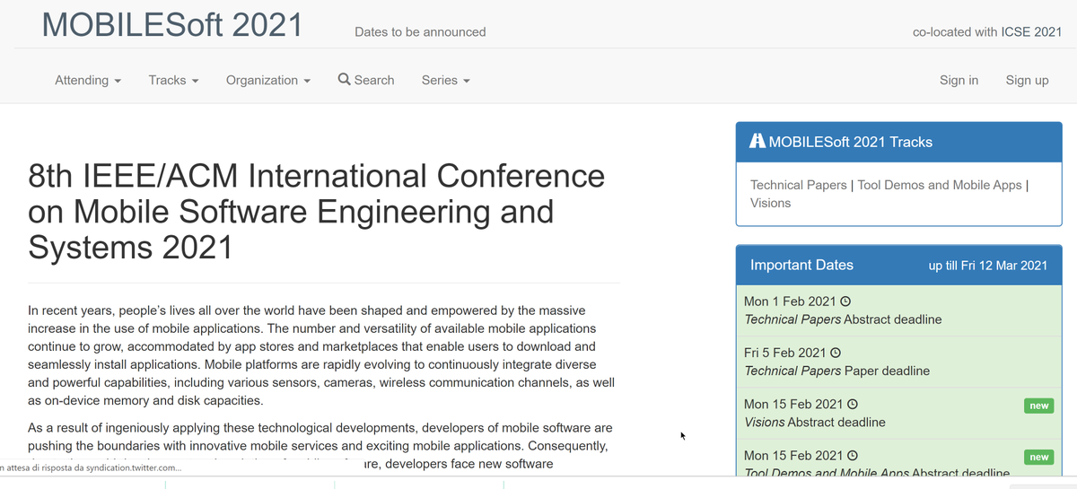Open the MOBILESoft 2021 home link
This screenshot has width=1077, height=489.
tap(172, 24)
